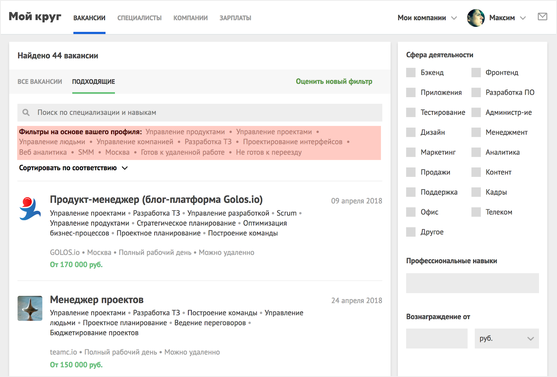Image resolution: width=557 pixels, height=377 pixels.
Task: Click the Москва profile filter tag
Action: pos(117,152)
